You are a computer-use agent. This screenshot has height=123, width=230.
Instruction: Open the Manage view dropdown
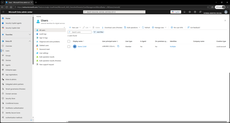(159, 28)
